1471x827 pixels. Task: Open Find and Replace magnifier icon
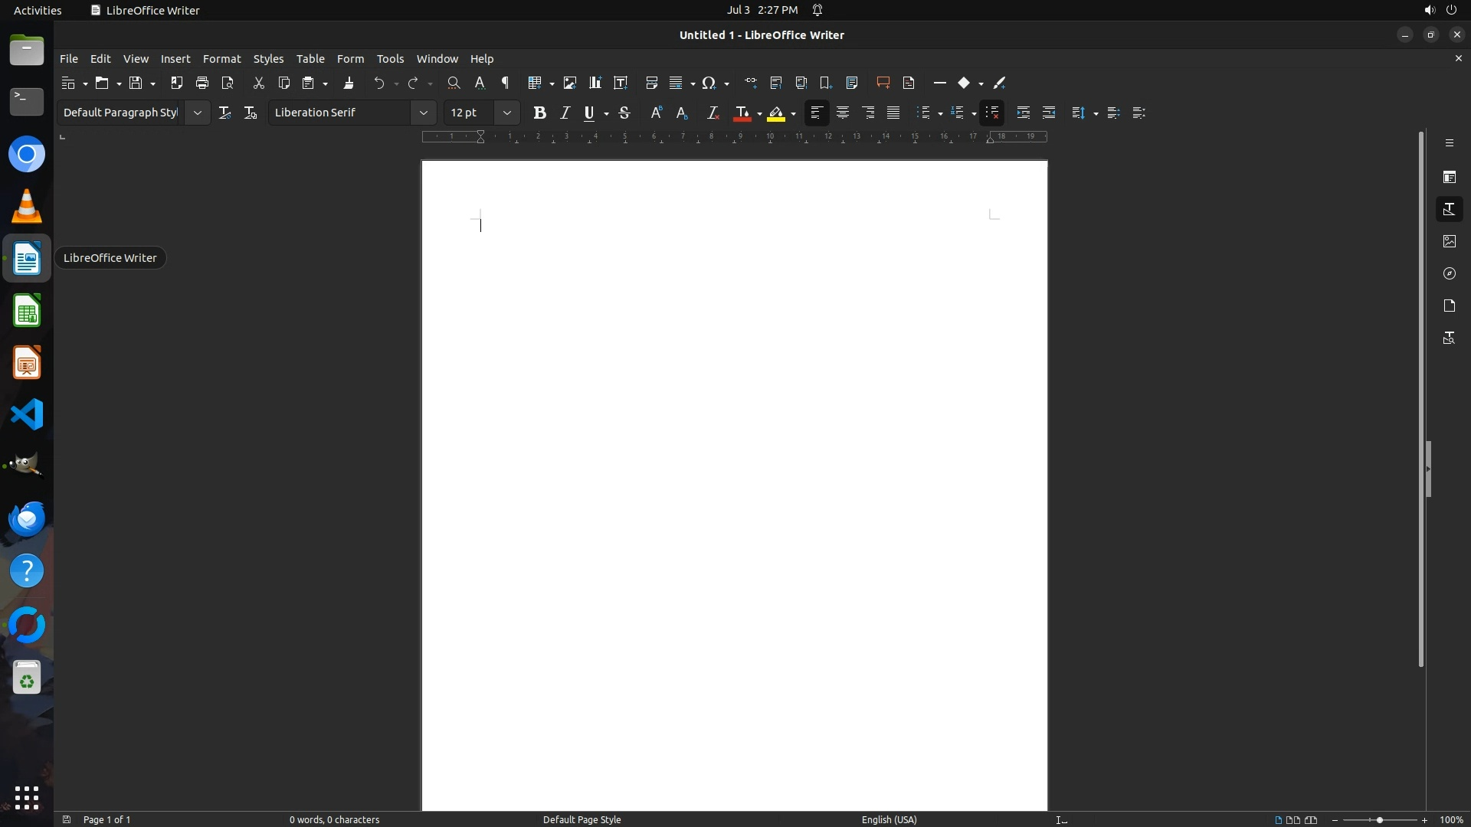(x=454, y=83)
